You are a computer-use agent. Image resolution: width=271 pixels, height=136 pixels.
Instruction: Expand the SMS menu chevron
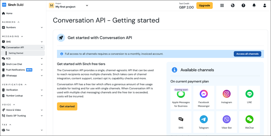(42, 42)
